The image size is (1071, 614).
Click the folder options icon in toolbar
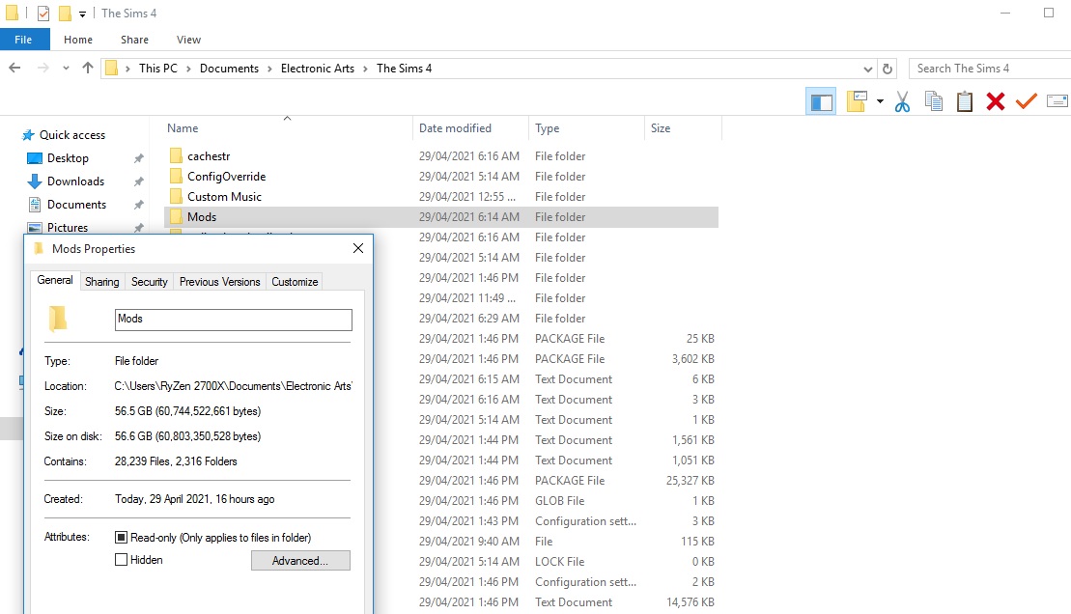(x=857, y=101)
